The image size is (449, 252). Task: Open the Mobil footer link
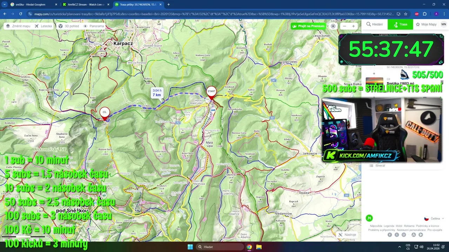click(x=399, y=226)
